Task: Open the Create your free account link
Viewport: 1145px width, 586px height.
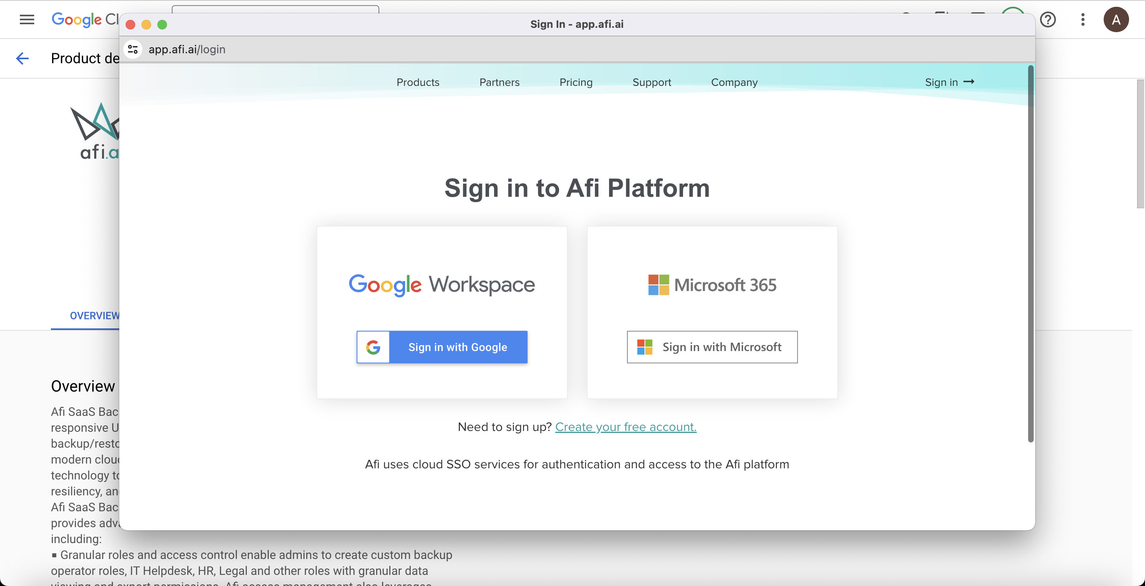Action: pyautogui.click(x=625, y=427)
